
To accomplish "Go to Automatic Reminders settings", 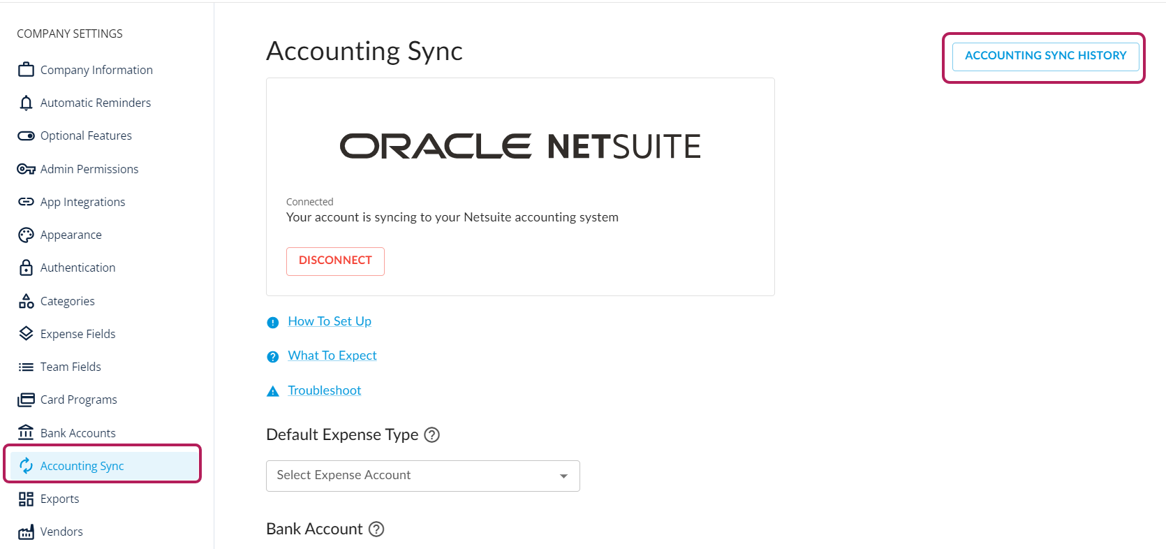I will pos(96,103).
